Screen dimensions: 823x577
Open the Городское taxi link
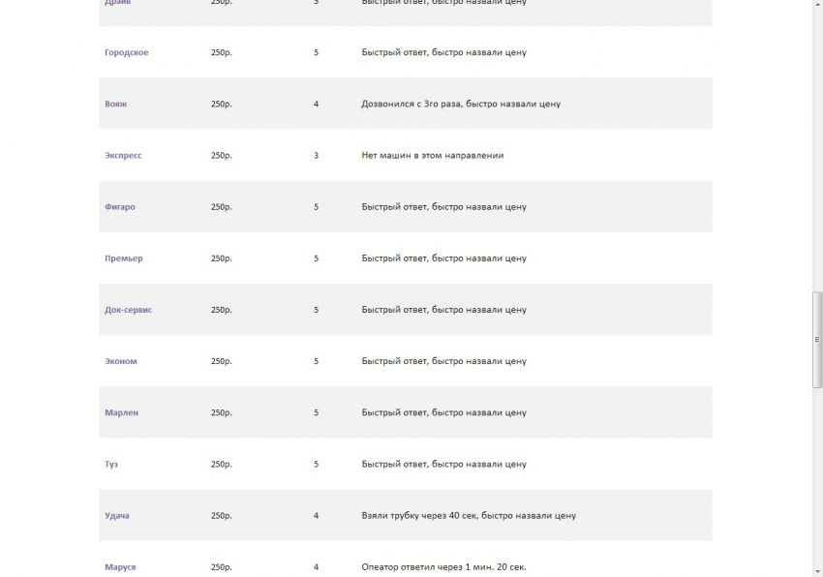[127, 52]
